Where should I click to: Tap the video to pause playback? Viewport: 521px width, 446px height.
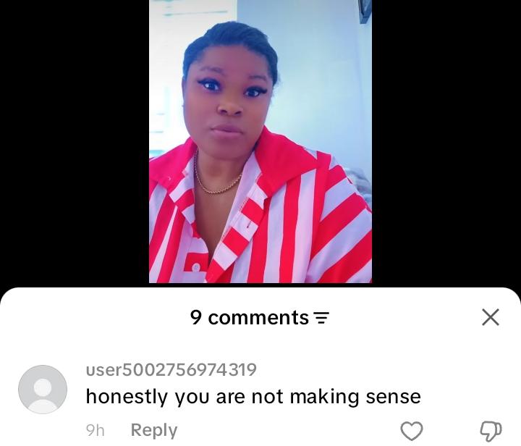coord(260,142)
